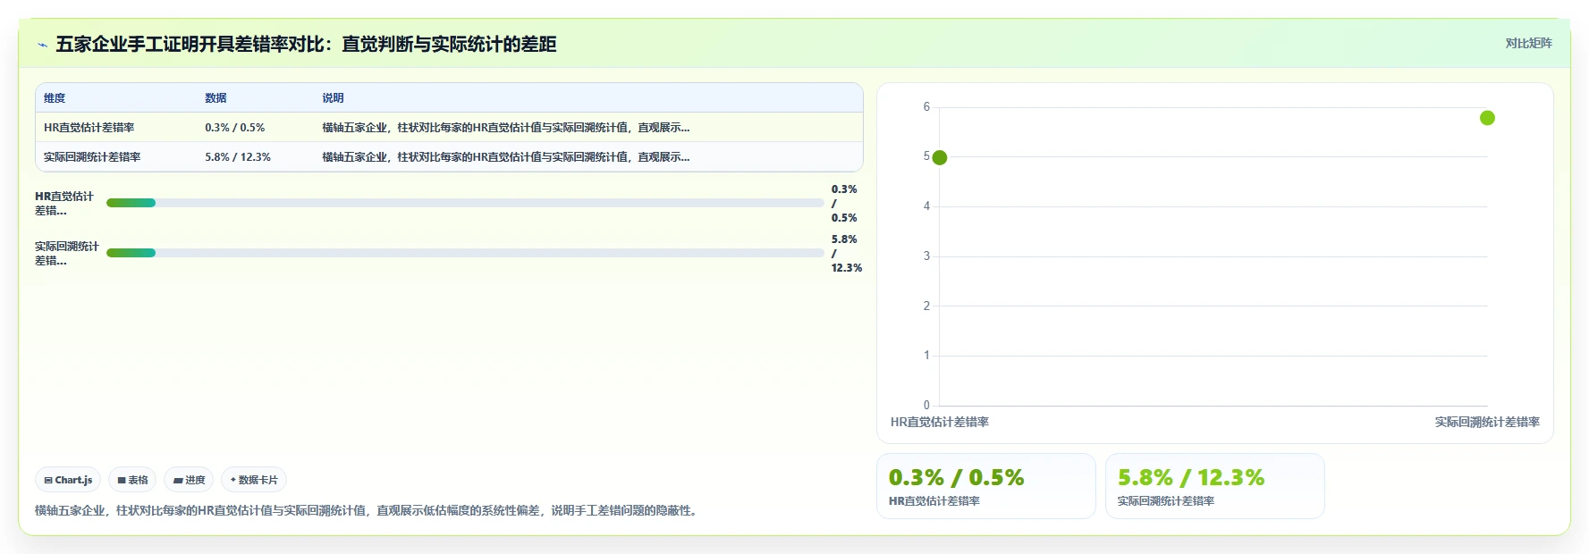1589x554 pixels.
Task: Click the 实际回溯统计差错 progress label
Action: click(67, 254)
